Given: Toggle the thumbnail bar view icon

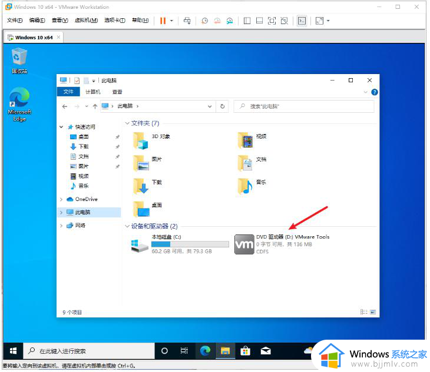Looking at the screenshot, I should [x=259, y=21].
